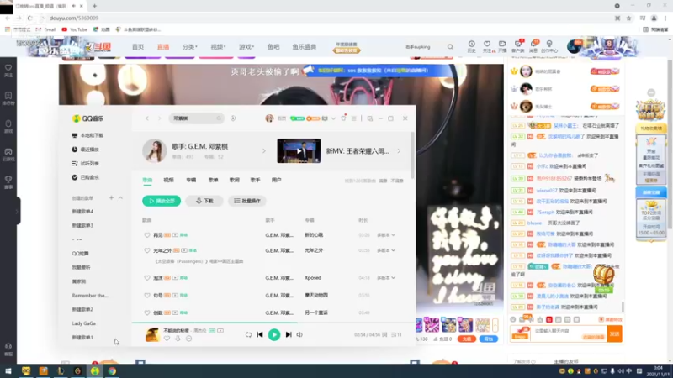Switch QQ Music to mini mode
Image resolution: width=673 pixels, height=378 pixels.
pyautogui.click(x=369, y=118)
